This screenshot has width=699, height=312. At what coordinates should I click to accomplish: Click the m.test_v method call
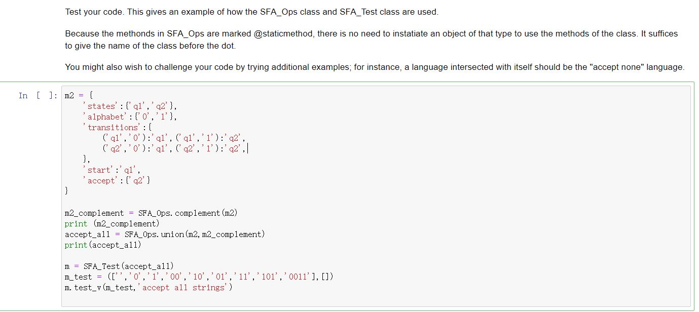tap(86, 287)
